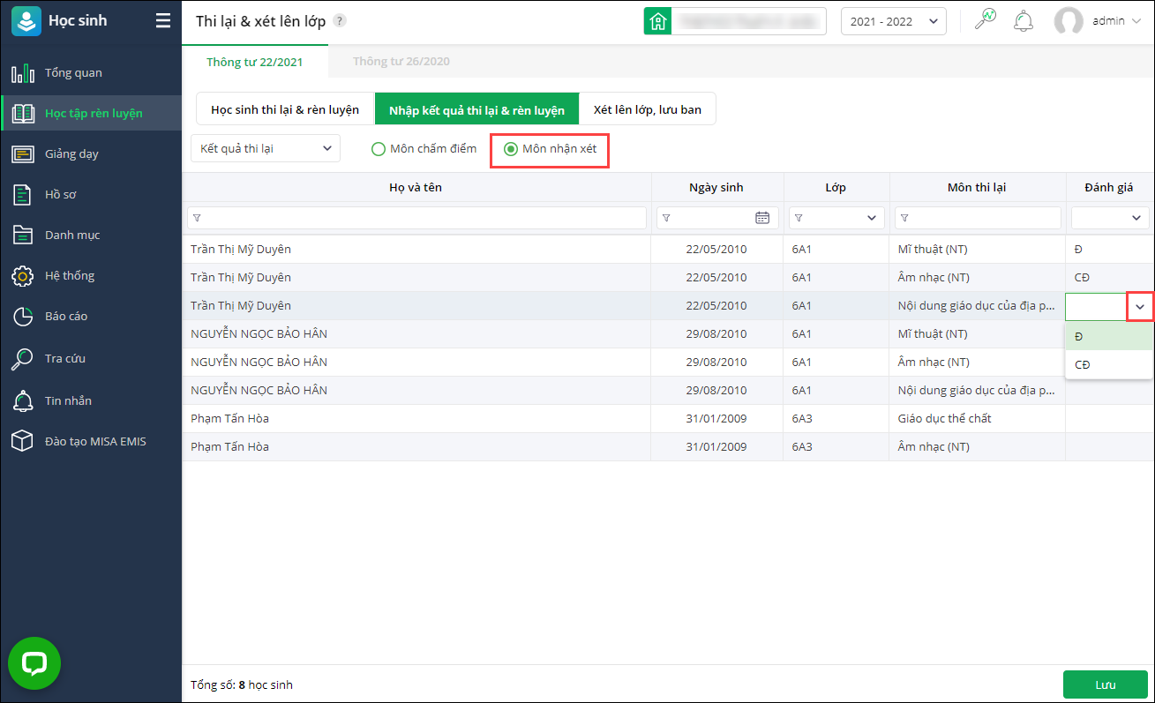1155x703 pixels.
Task: Open the Đánh giá filter dropdown
Action: tap(1110, 218)
